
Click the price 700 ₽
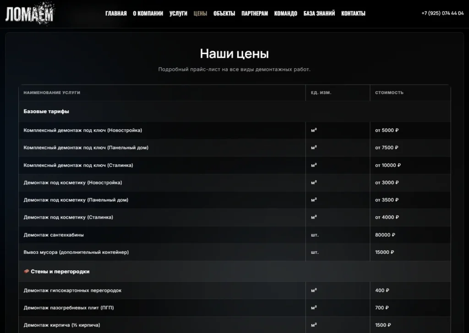(382, 308)
